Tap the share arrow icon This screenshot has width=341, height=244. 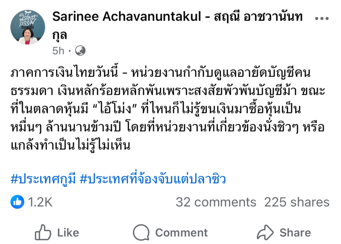265,232
